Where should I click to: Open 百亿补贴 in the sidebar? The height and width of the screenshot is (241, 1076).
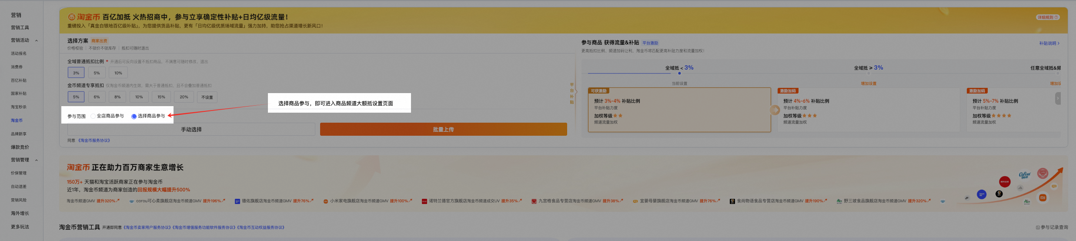[19, 80]
